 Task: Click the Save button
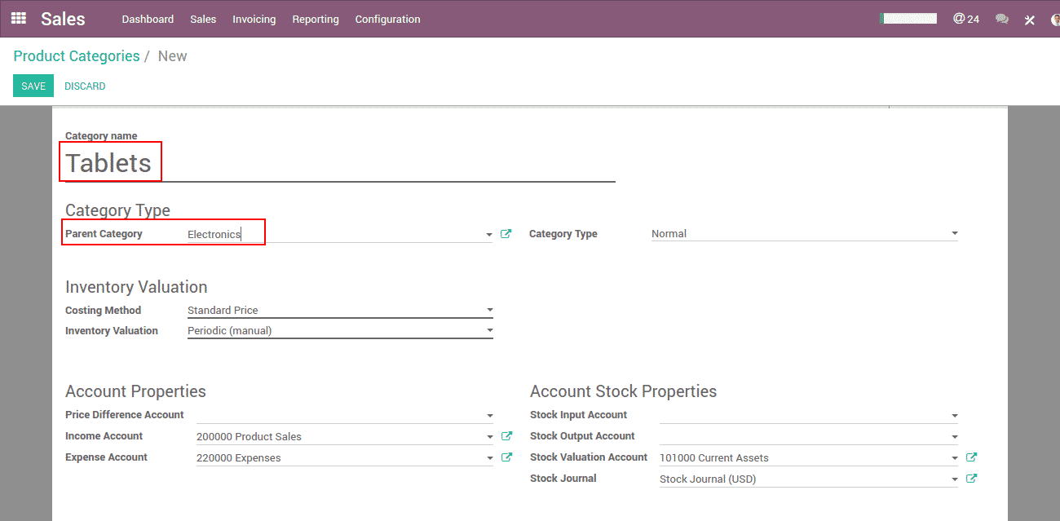[33, 86]
